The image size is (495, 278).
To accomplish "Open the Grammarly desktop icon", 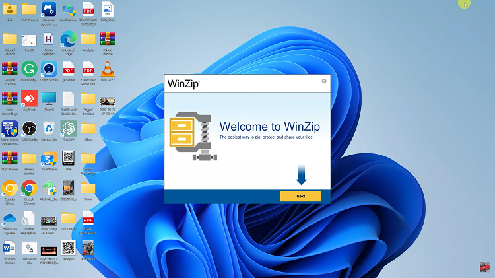I will [29, 69].
